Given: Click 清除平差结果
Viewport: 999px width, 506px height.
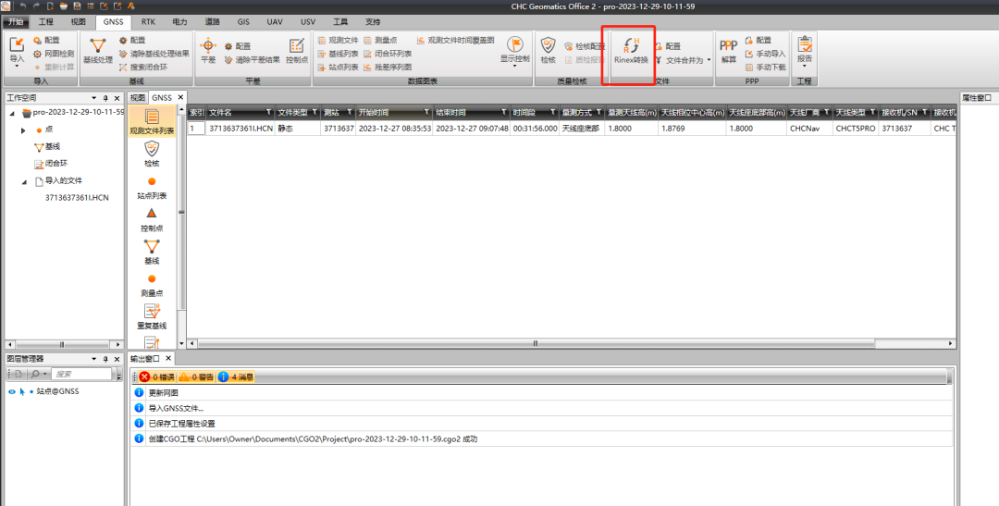Looking at the screenshot, I should 252,60.
